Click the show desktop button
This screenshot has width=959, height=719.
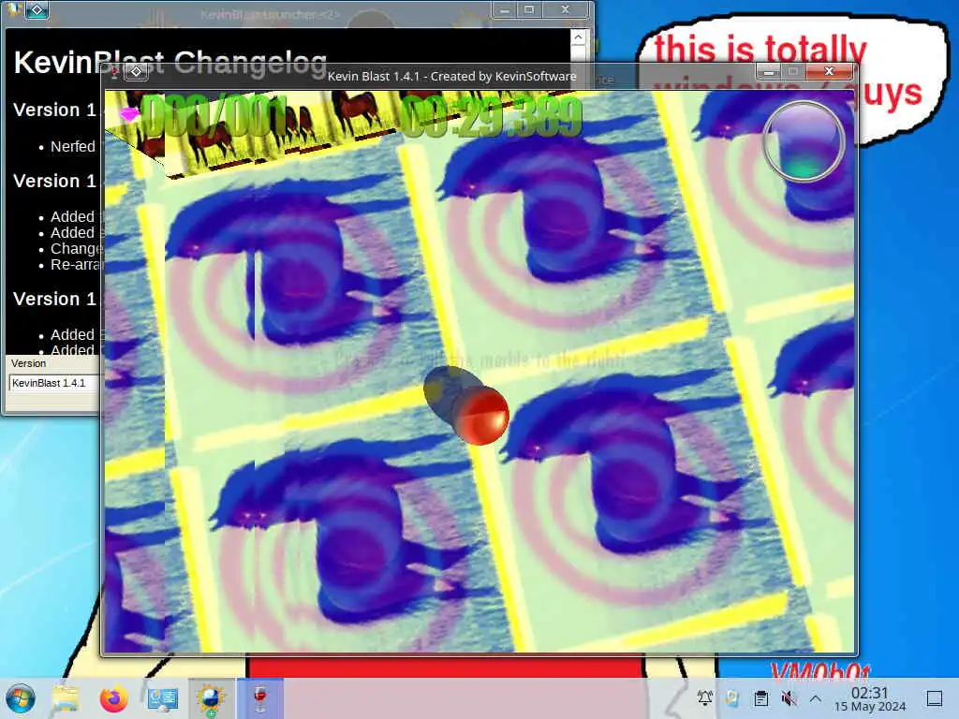pos(935,698)
